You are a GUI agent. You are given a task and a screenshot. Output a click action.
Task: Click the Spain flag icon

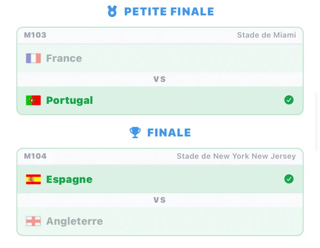[33, 179]
